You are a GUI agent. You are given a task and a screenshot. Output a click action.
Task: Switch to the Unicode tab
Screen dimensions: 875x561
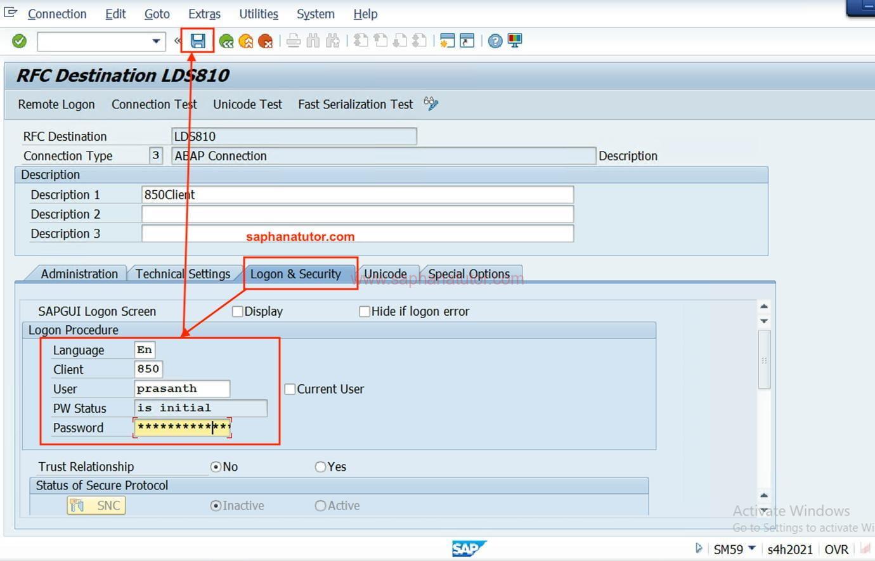pos(386,274)
